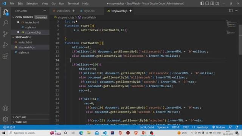Open the Terminal menu
The width and height of the screenshot is (242, 136).
coord(73,3)
